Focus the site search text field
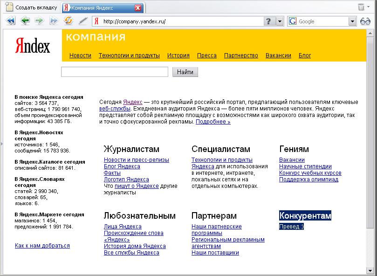 tap(115, 72)
